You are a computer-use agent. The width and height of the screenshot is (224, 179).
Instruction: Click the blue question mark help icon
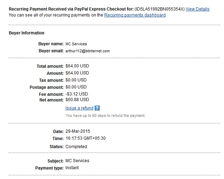97,108
